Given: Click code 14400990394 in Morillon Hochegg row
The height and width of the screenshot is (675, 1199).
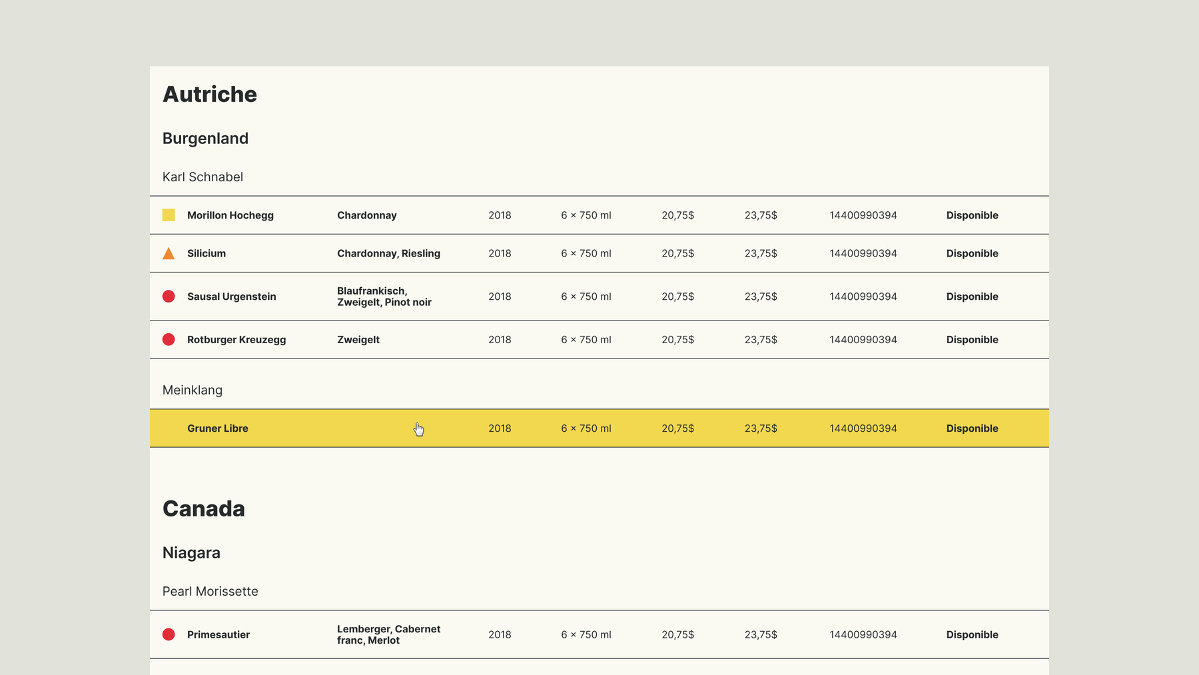Looking at the screenshot, I should 863,215.
